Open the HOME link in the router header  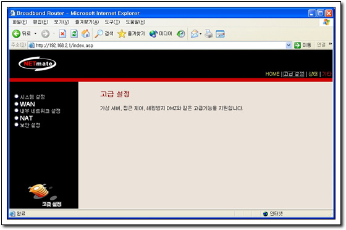272,74
